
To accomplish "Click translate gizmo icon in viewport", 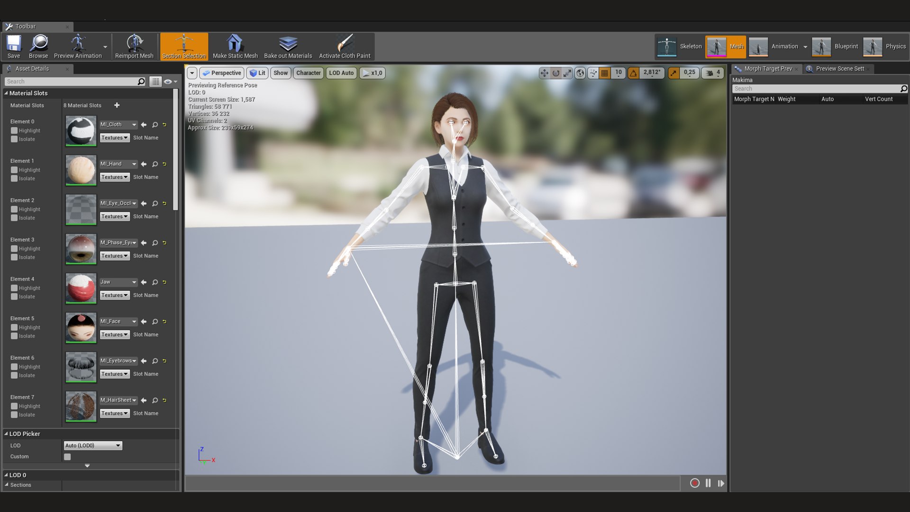I will (x=544, y=73).
